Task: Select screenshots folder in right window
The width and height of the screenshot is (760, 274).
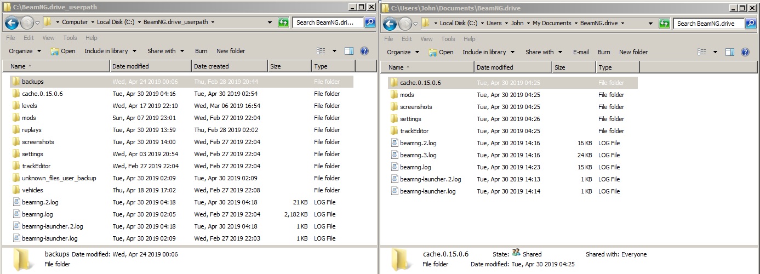Action: (416, 107)
